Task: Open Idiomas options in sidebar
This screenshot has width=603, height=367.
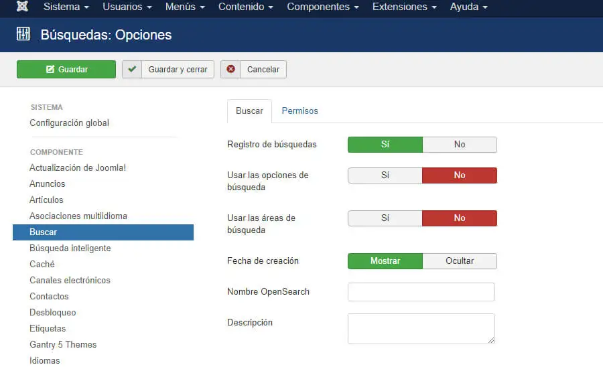Action: pos(45,361)
